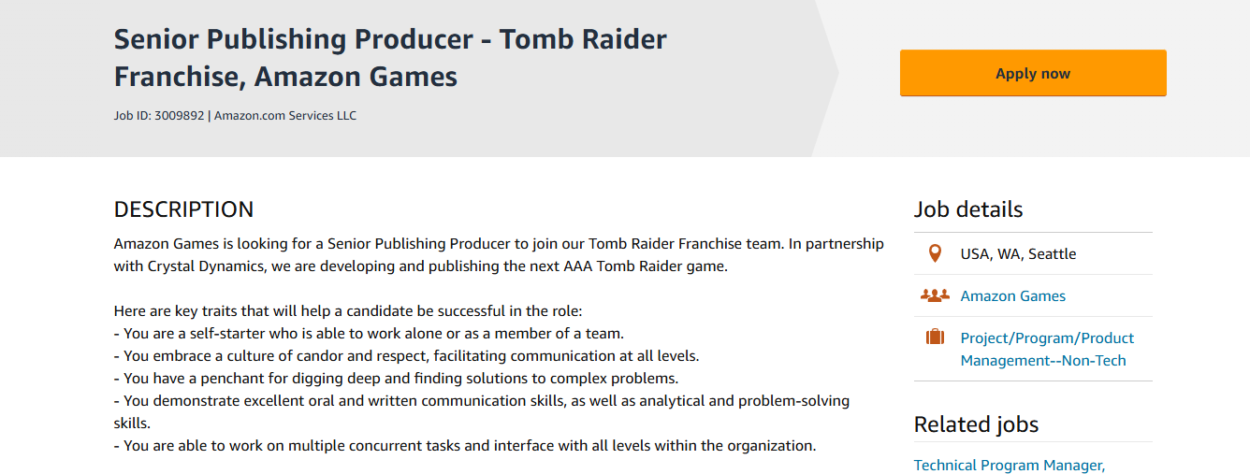Click the Related jobs heading
This screenshot has width=1250, height=474.
click(x=976, y=424)
